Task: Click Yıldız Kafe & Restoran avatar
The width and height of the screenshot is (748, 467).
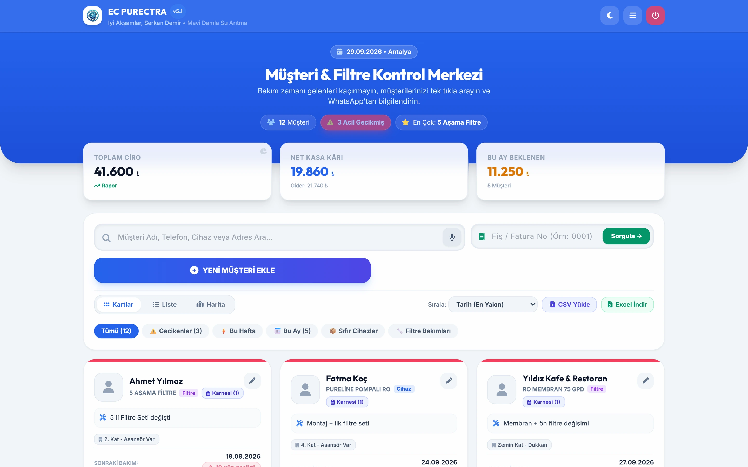Action: [502, 390]
